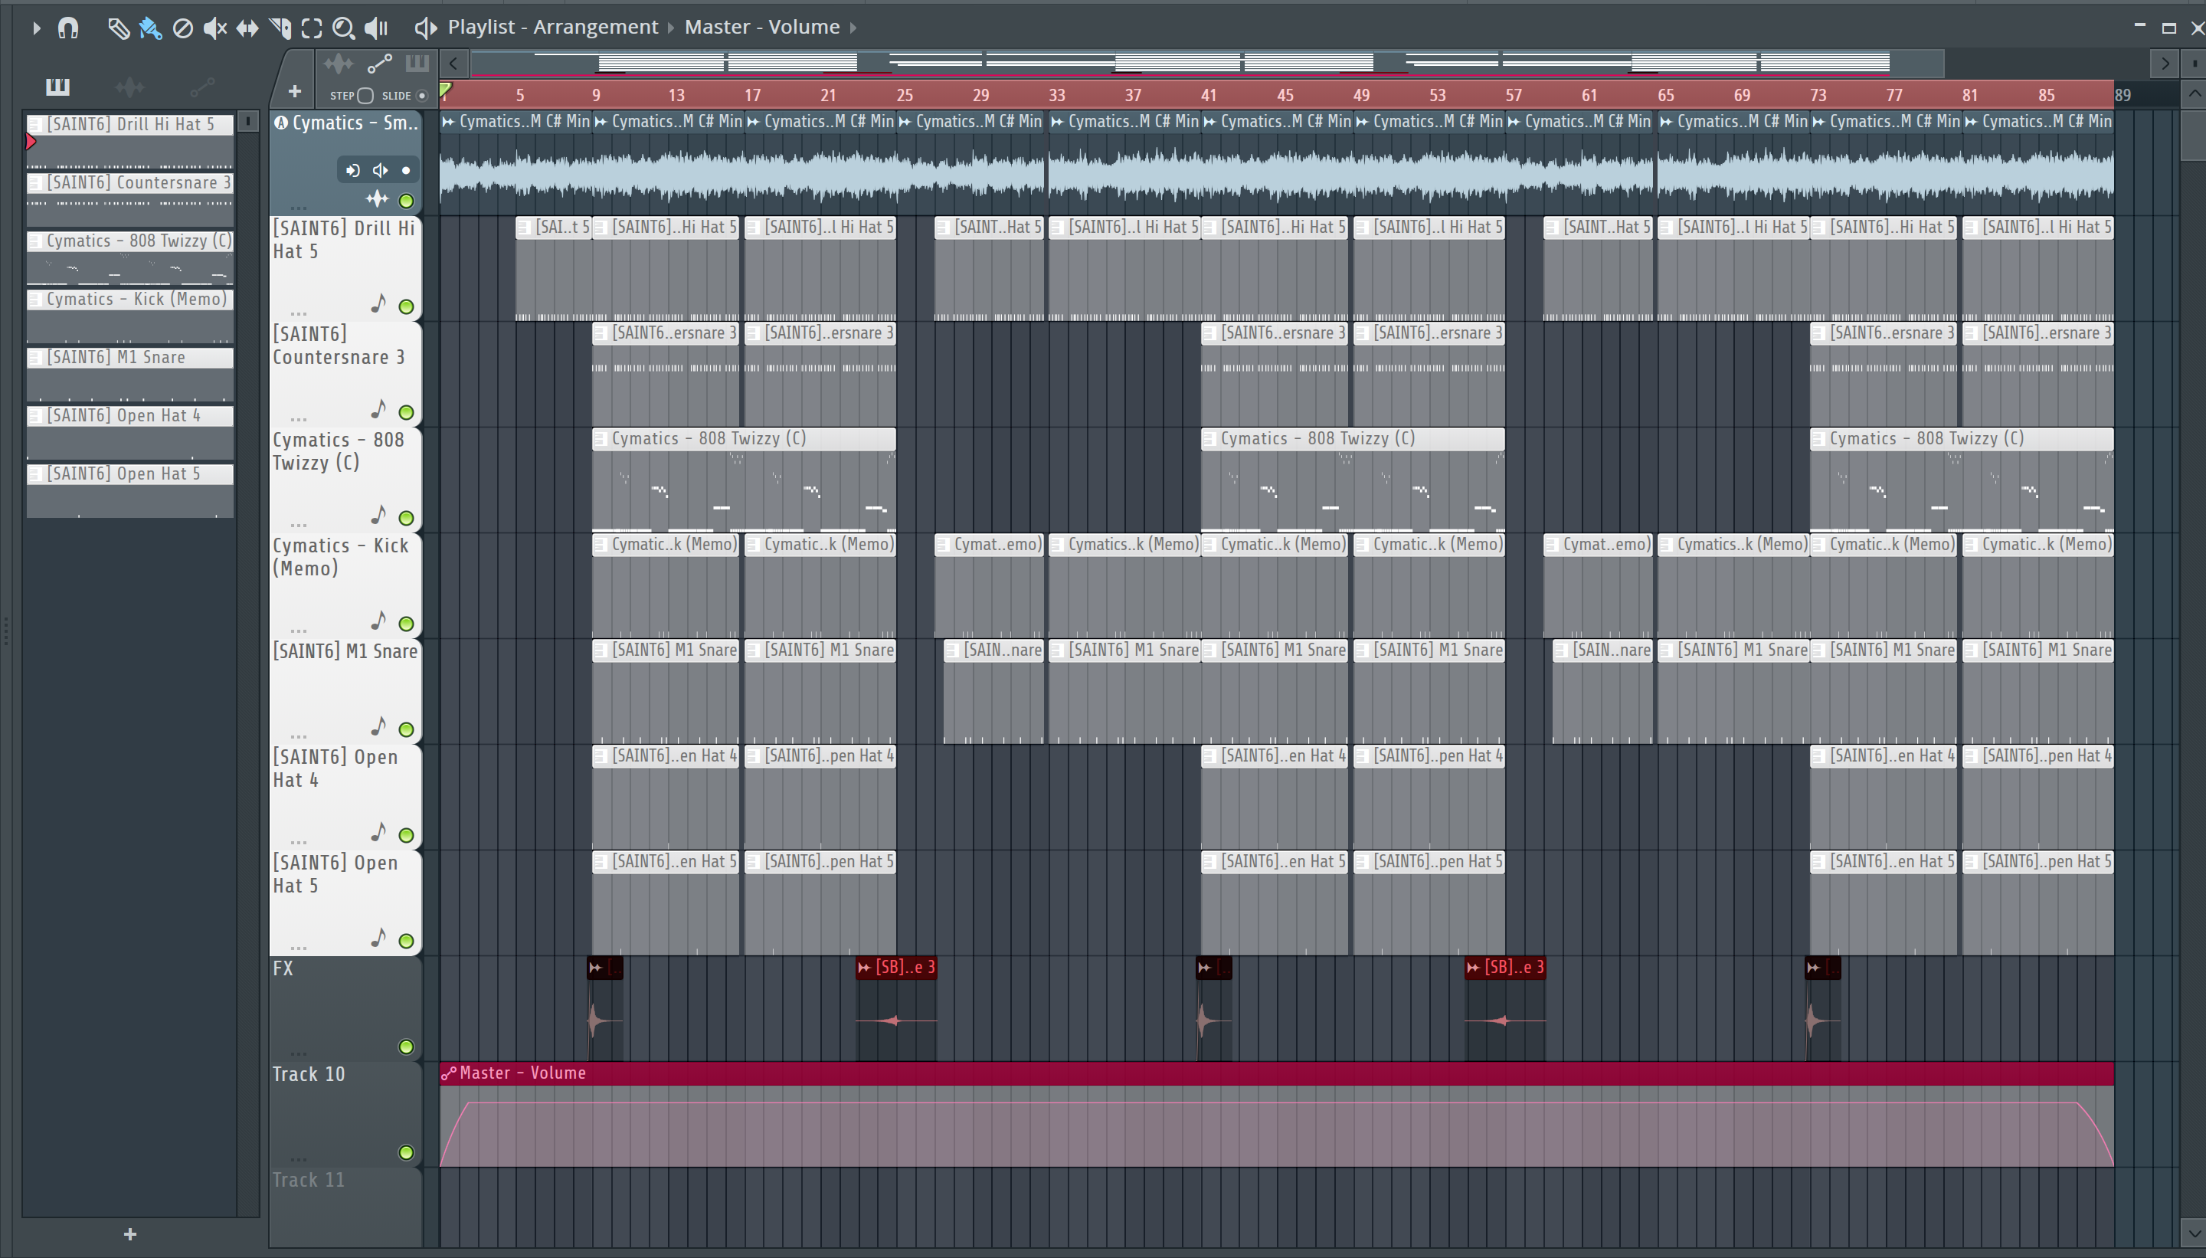
Task: Toggle Cymatics audio track input arm icon
Action: tap(352, 170)
